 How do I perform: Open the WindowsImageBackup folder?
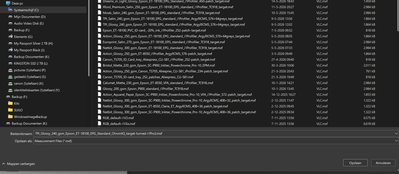coord(30,117)
